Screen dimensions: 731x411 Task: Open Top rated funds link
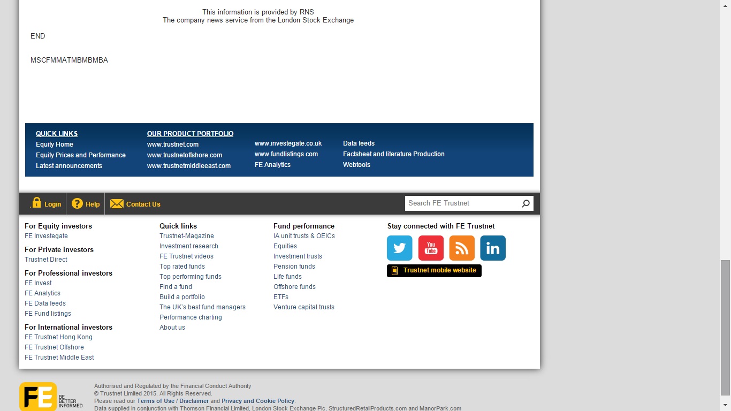click(182, 267)
